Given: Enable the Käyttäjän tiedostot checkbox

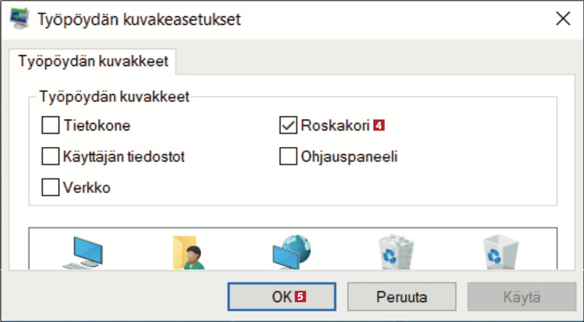Looking at the screenshot, I should pos(51,156).
